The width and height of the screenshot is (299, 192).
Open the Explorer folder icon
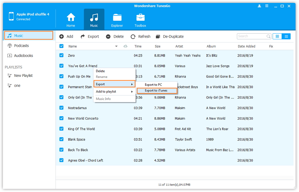pos(117,18)
